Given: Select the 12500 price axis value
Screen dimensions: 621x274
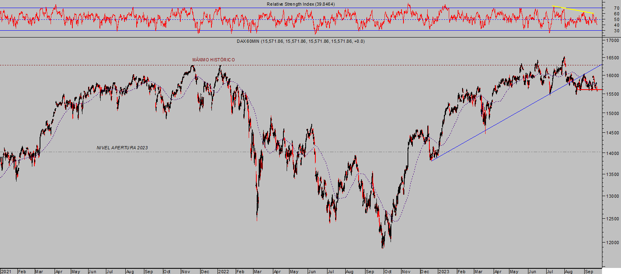Looking at the screenshot, I should click(x=613, y=219).
